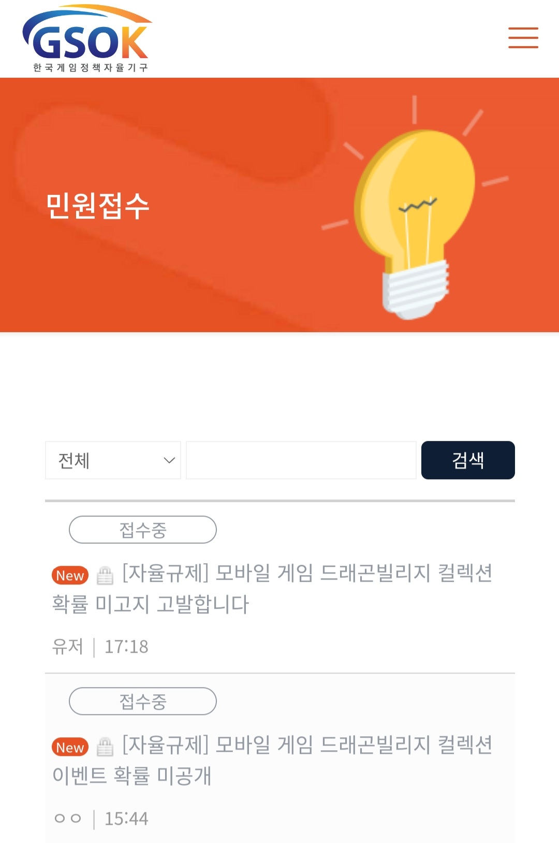
Task: Click the chevron arrow on the search filter
Action: click(x=169, y=460)
